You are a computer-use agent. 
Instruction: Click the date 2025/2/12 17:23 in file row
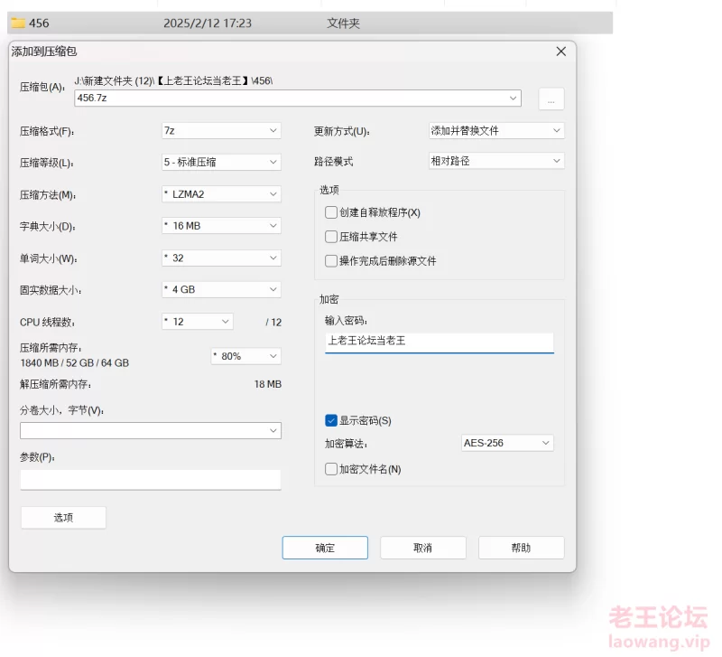[x=208, y=23]
